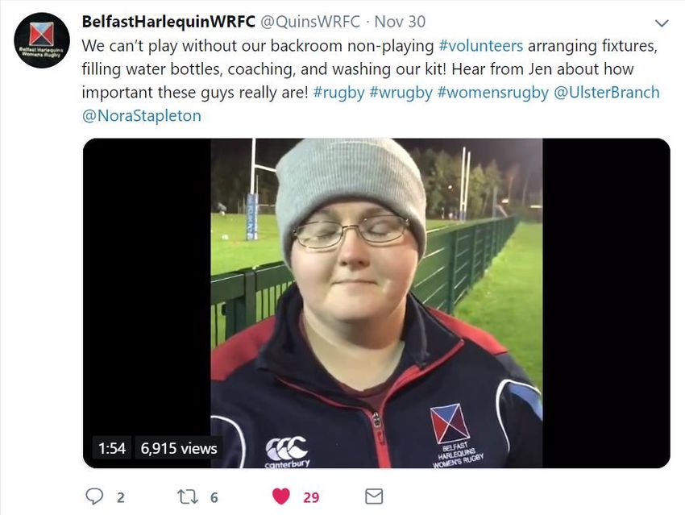The height and width of the screenshot is (515, 685).
Task: Open the BelfastHarlequinWRFC profile avatar
Action: pyautogui.click(x=42, y=39)
